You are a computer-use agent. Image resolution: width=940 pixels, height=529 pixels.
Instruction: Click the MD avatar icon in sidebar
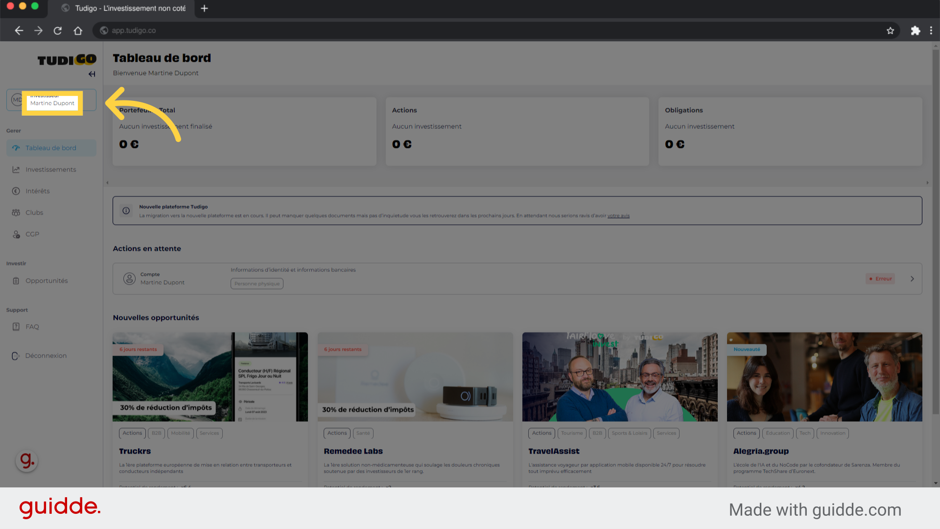17,100
